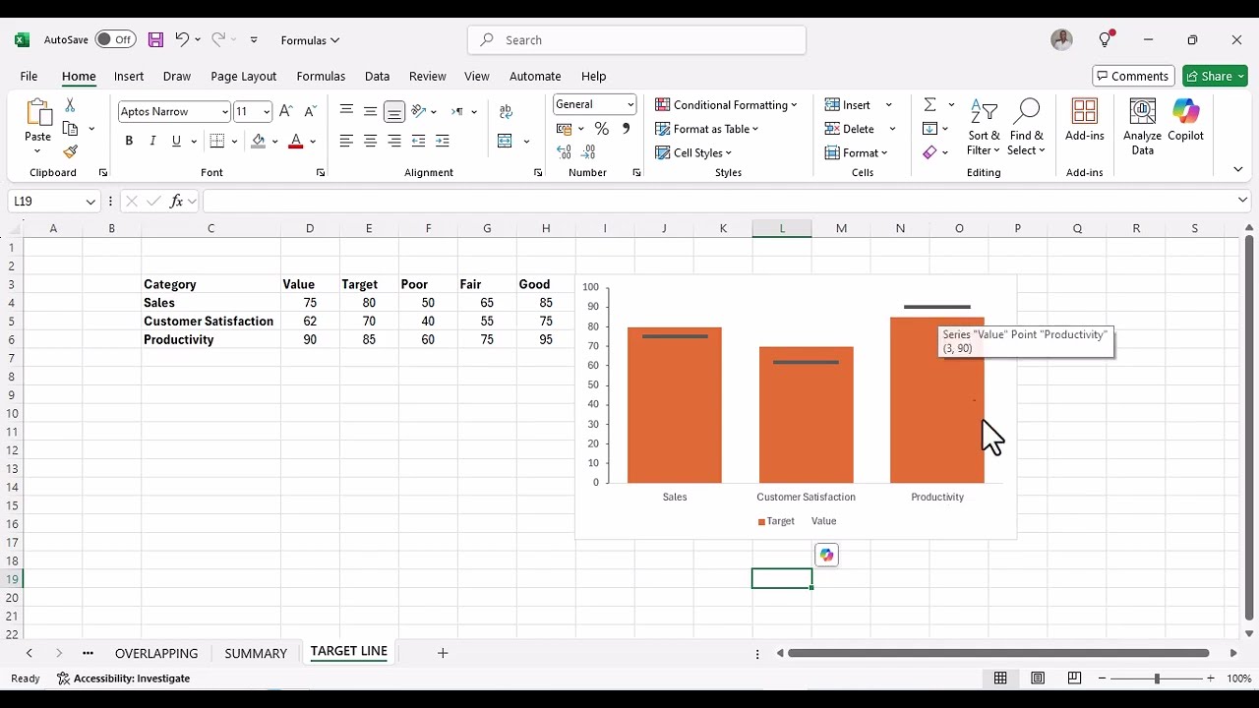1259x708 pixels.
Task: Toggle Italic formatting
Action: pyautogui.click(x=152, y=142)
